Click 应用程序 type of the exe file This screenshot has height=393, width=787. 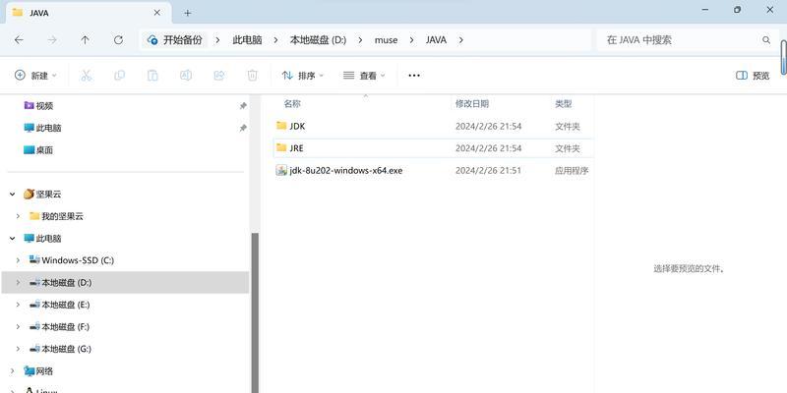point(572,170)
